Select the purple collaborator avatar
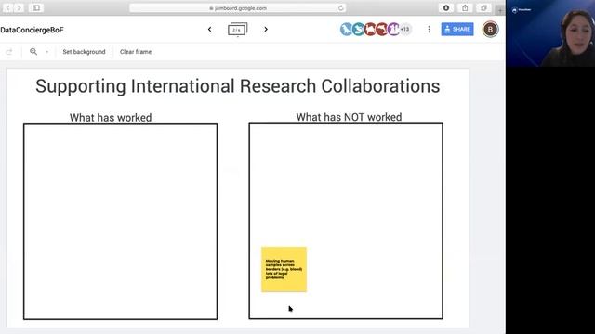595x334 pixels. (393, 29)
